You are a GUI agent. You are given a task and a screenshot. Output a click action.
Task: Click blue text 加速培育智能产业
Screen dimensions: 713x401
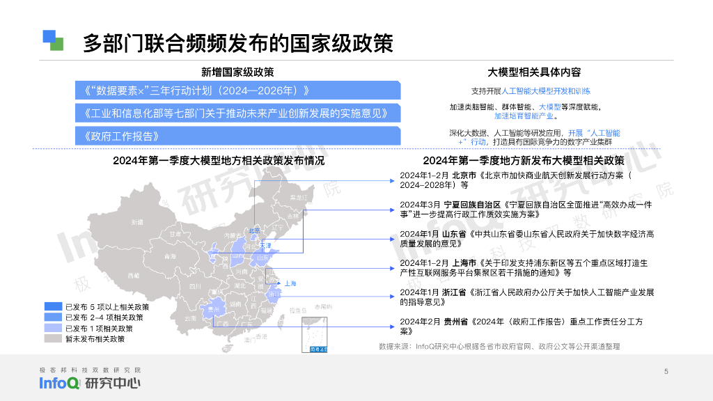(x=524, y=116)
